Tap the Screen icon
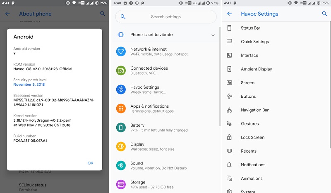Screen dimensions: 331x193 pos(229,83)
